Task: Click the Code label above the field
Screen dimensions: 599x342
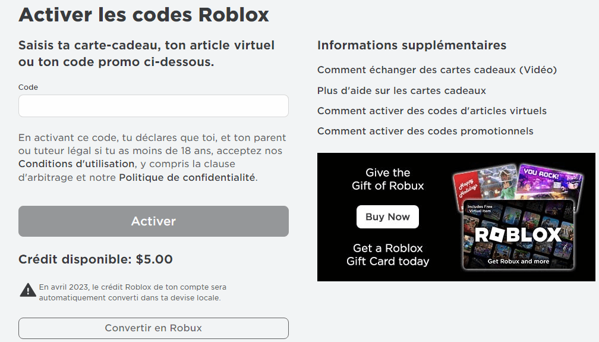Action: [x=29, y=87]
